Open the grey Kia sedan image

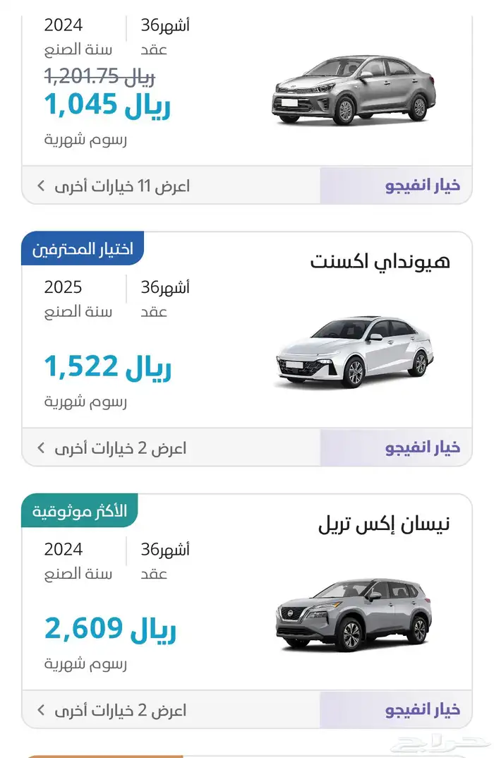354,90
